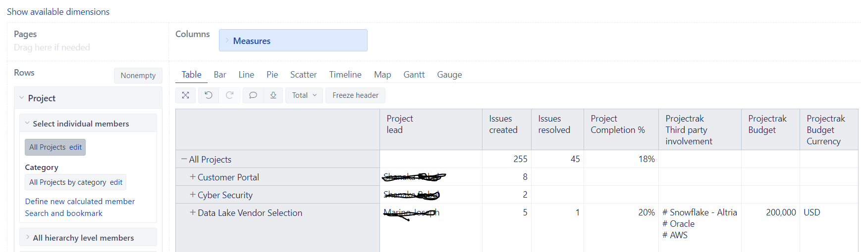This screenshot has height=252, width=861.
Task: Click the 45 issues resolved cell
Action: point(557,159)
